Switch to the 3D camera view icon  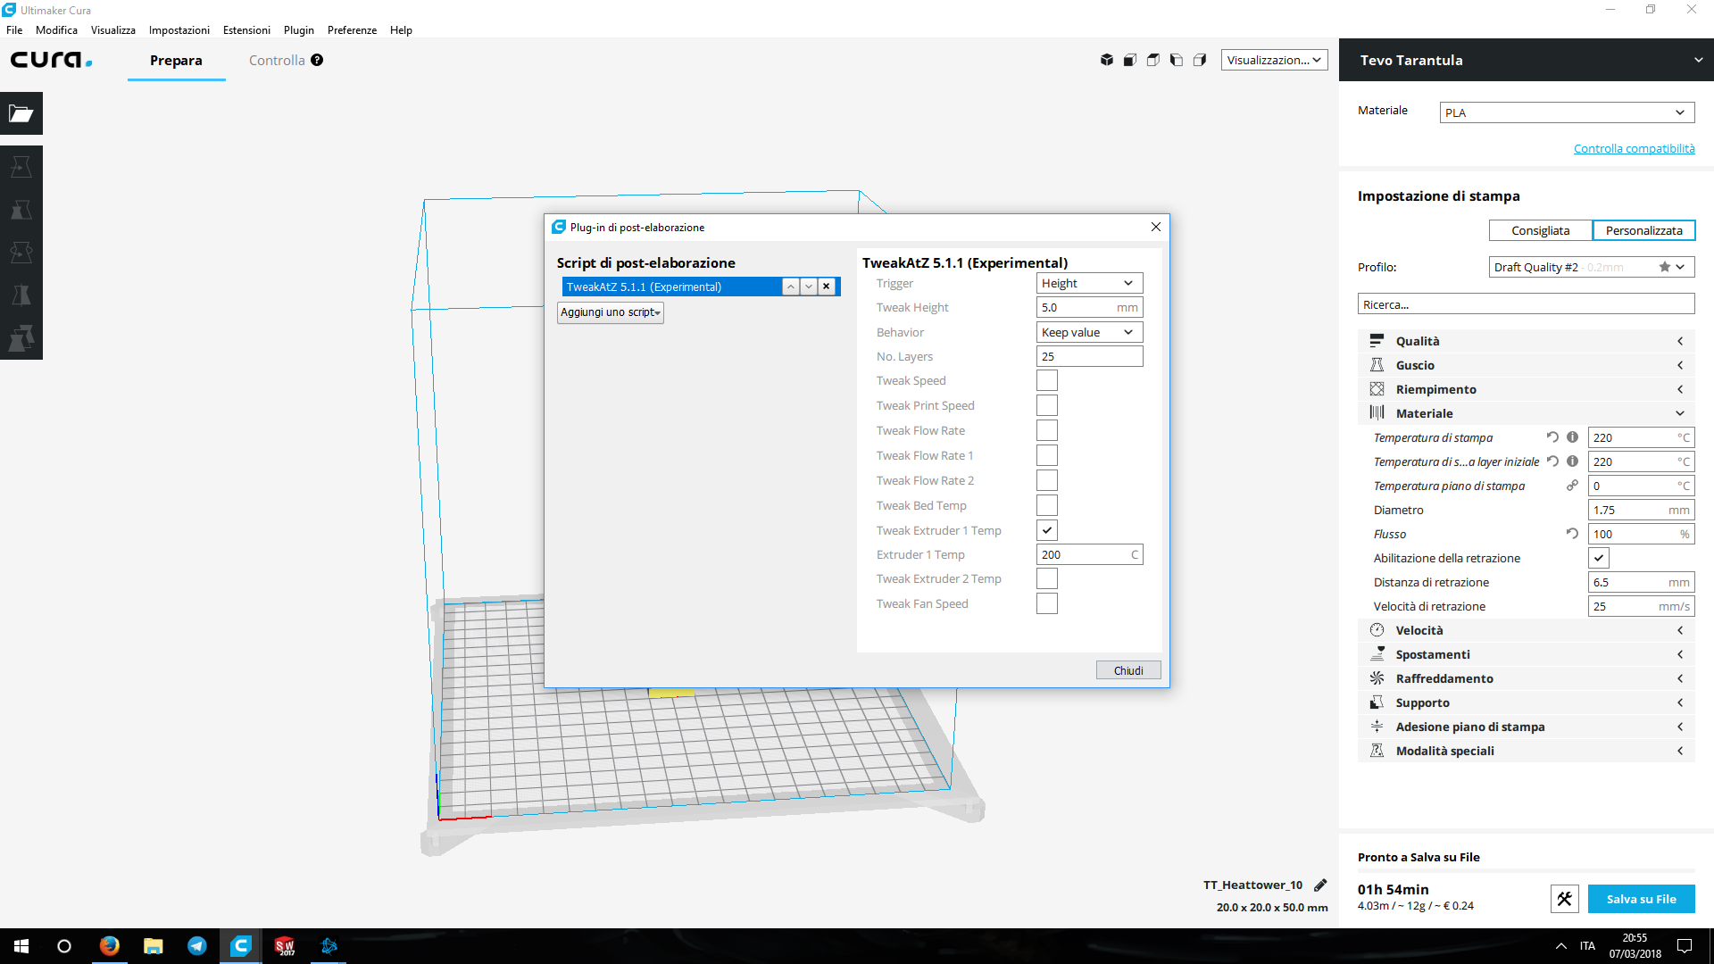pyautogui.click(x=1107, y=59)
